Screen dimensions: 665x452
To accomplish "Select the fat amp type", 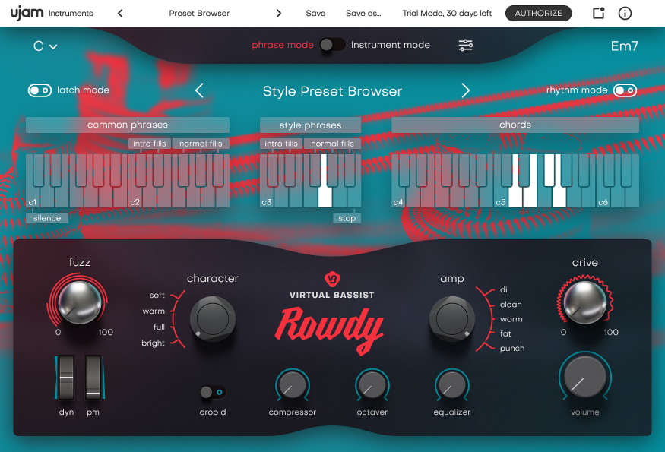I will point(505,333).
